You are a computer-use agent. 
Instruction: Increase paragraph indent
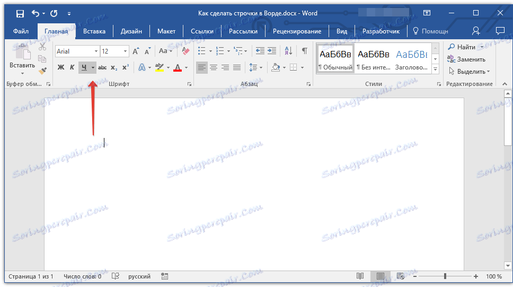272,51
